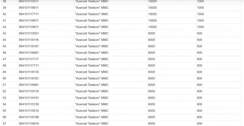Screen dimensions: 244x126
Task: Click the 600 value in row 50
Action: click(199, 78)
